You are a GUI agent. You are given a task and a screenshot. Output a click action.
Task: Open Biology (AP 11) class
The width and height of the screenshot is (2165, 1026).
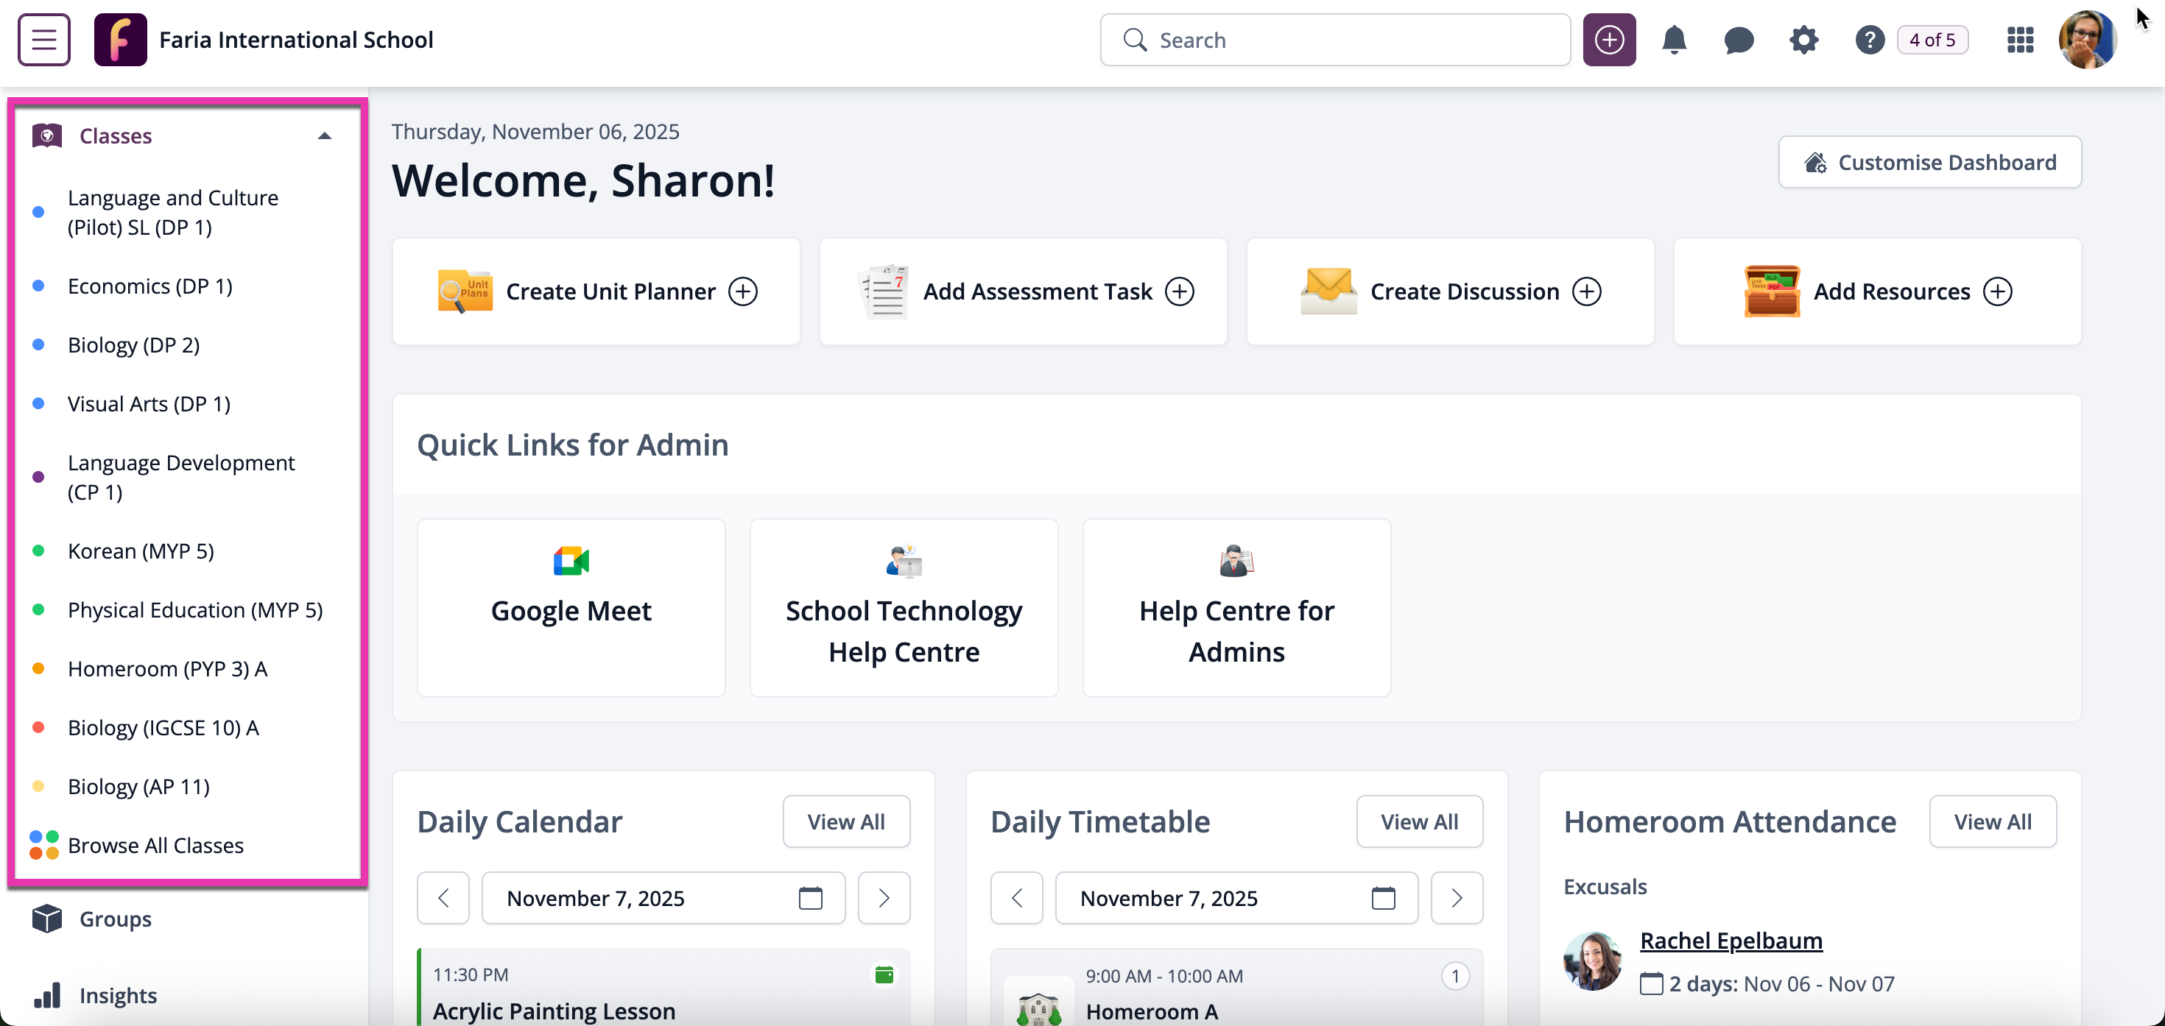coord(138,785)
